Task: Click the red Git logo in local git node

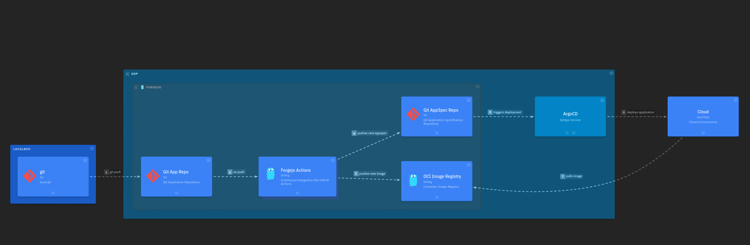Action: tap(30, 176)
